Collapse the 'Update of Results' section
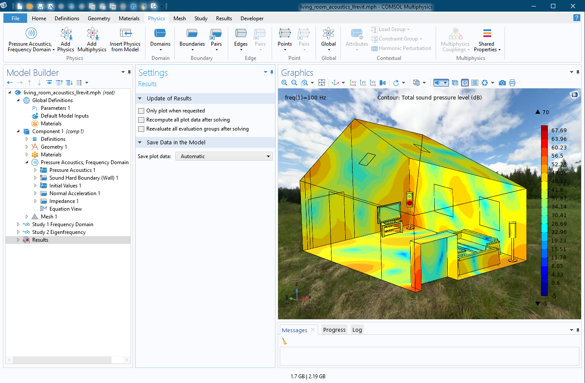Viewport: 585px width, 383px height. (x=140, y=98)
